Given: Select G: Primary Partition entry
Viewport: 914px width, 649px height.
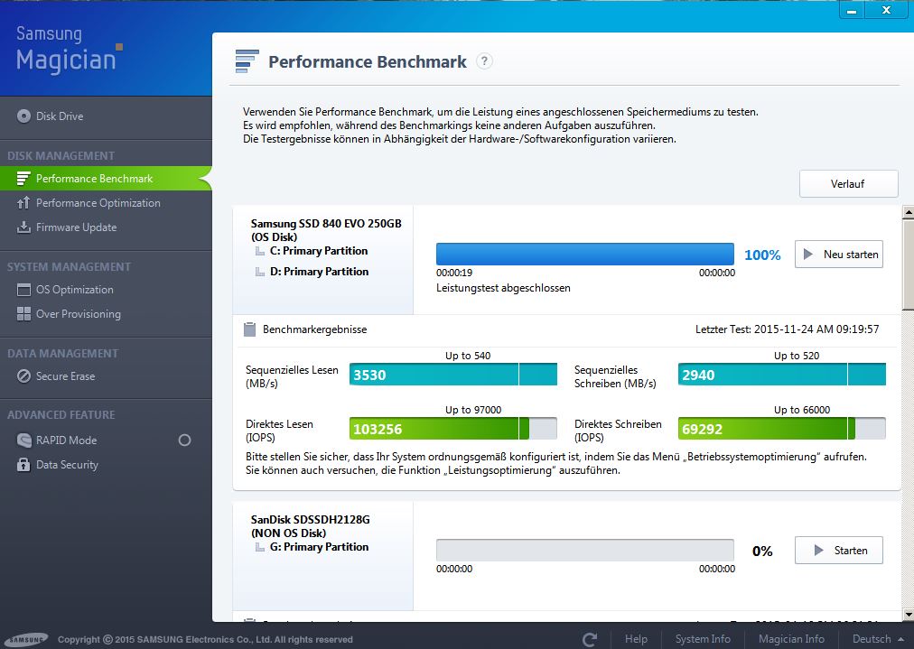Looking at the screenshot, I should coord(319,547).
